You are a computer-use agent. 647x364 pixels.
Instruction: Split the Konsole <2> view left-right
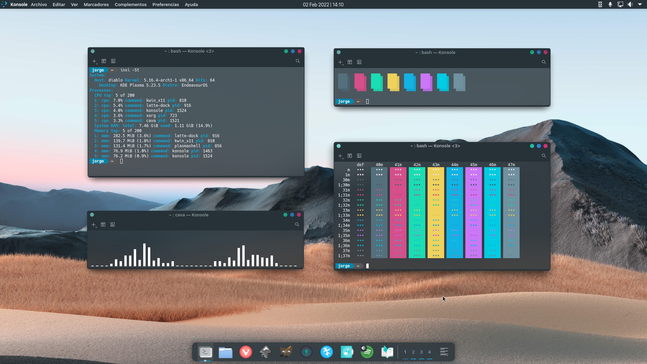click(104, 61)
